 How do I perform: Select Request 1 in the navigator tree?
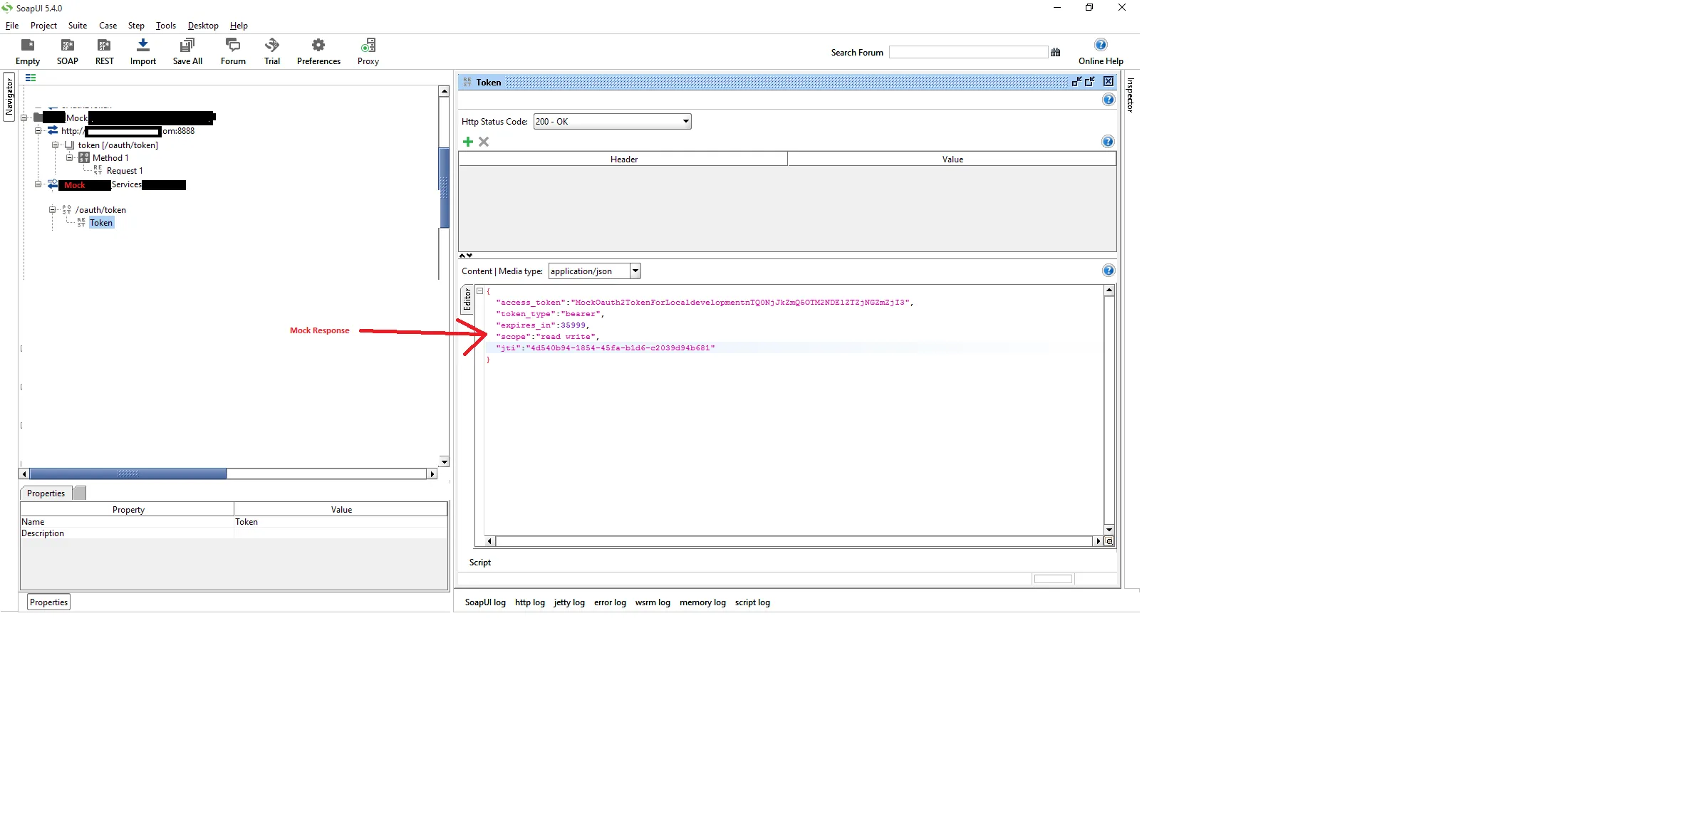point(124,171)
